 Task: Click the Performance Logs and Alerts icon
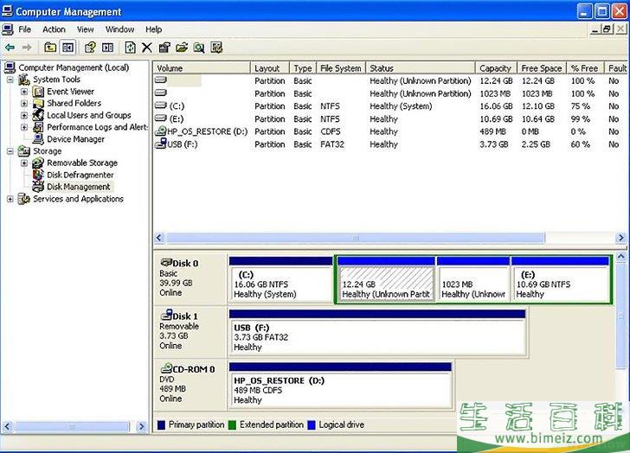click(38, 127)
